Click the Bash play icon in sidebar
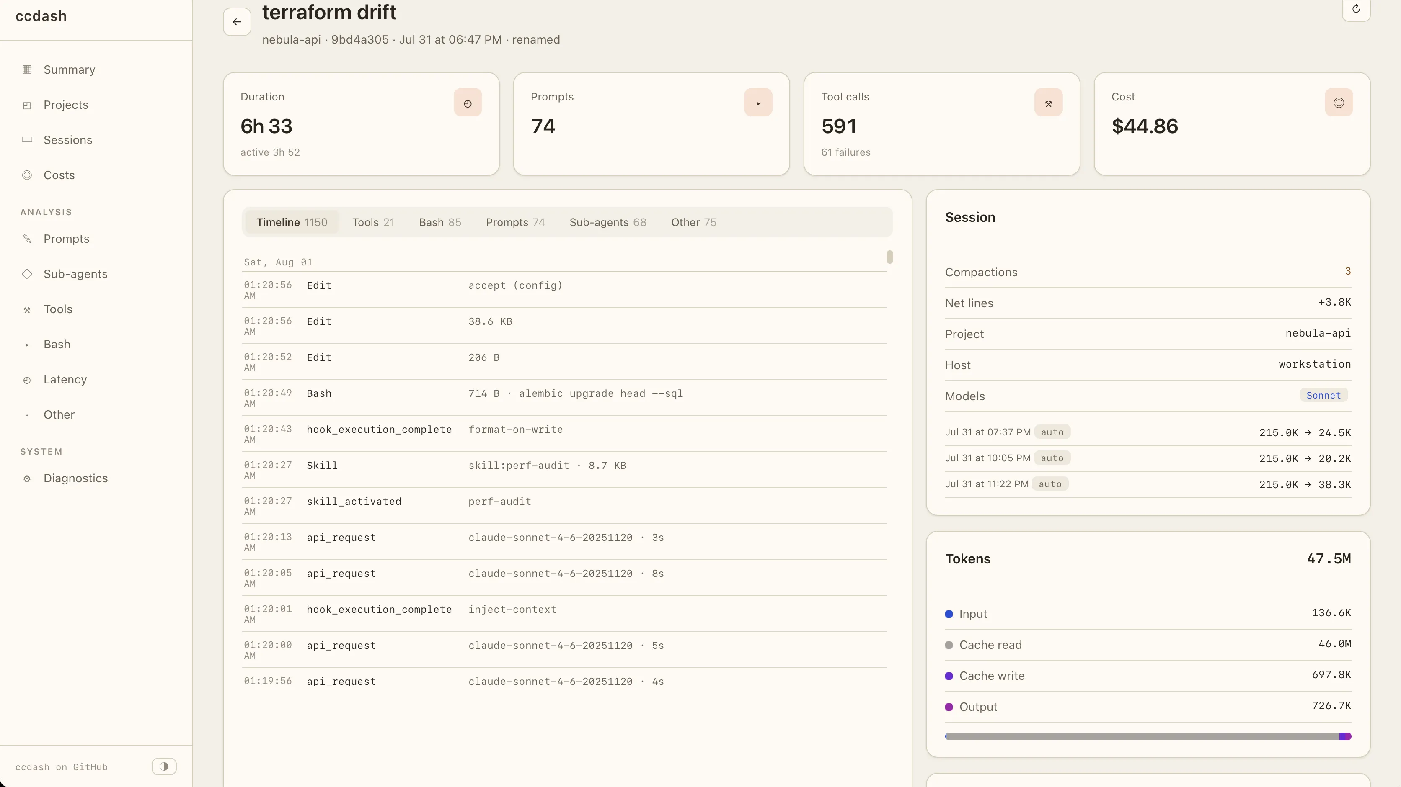1401x787 pixels. [x=27, y=345]
